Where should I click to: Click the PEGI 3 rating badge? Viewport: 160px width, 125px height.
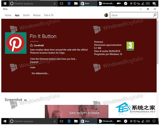(130, 46)
